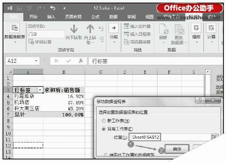
Task: Click cell A12 with dashed border
Action: coord(28,145)
